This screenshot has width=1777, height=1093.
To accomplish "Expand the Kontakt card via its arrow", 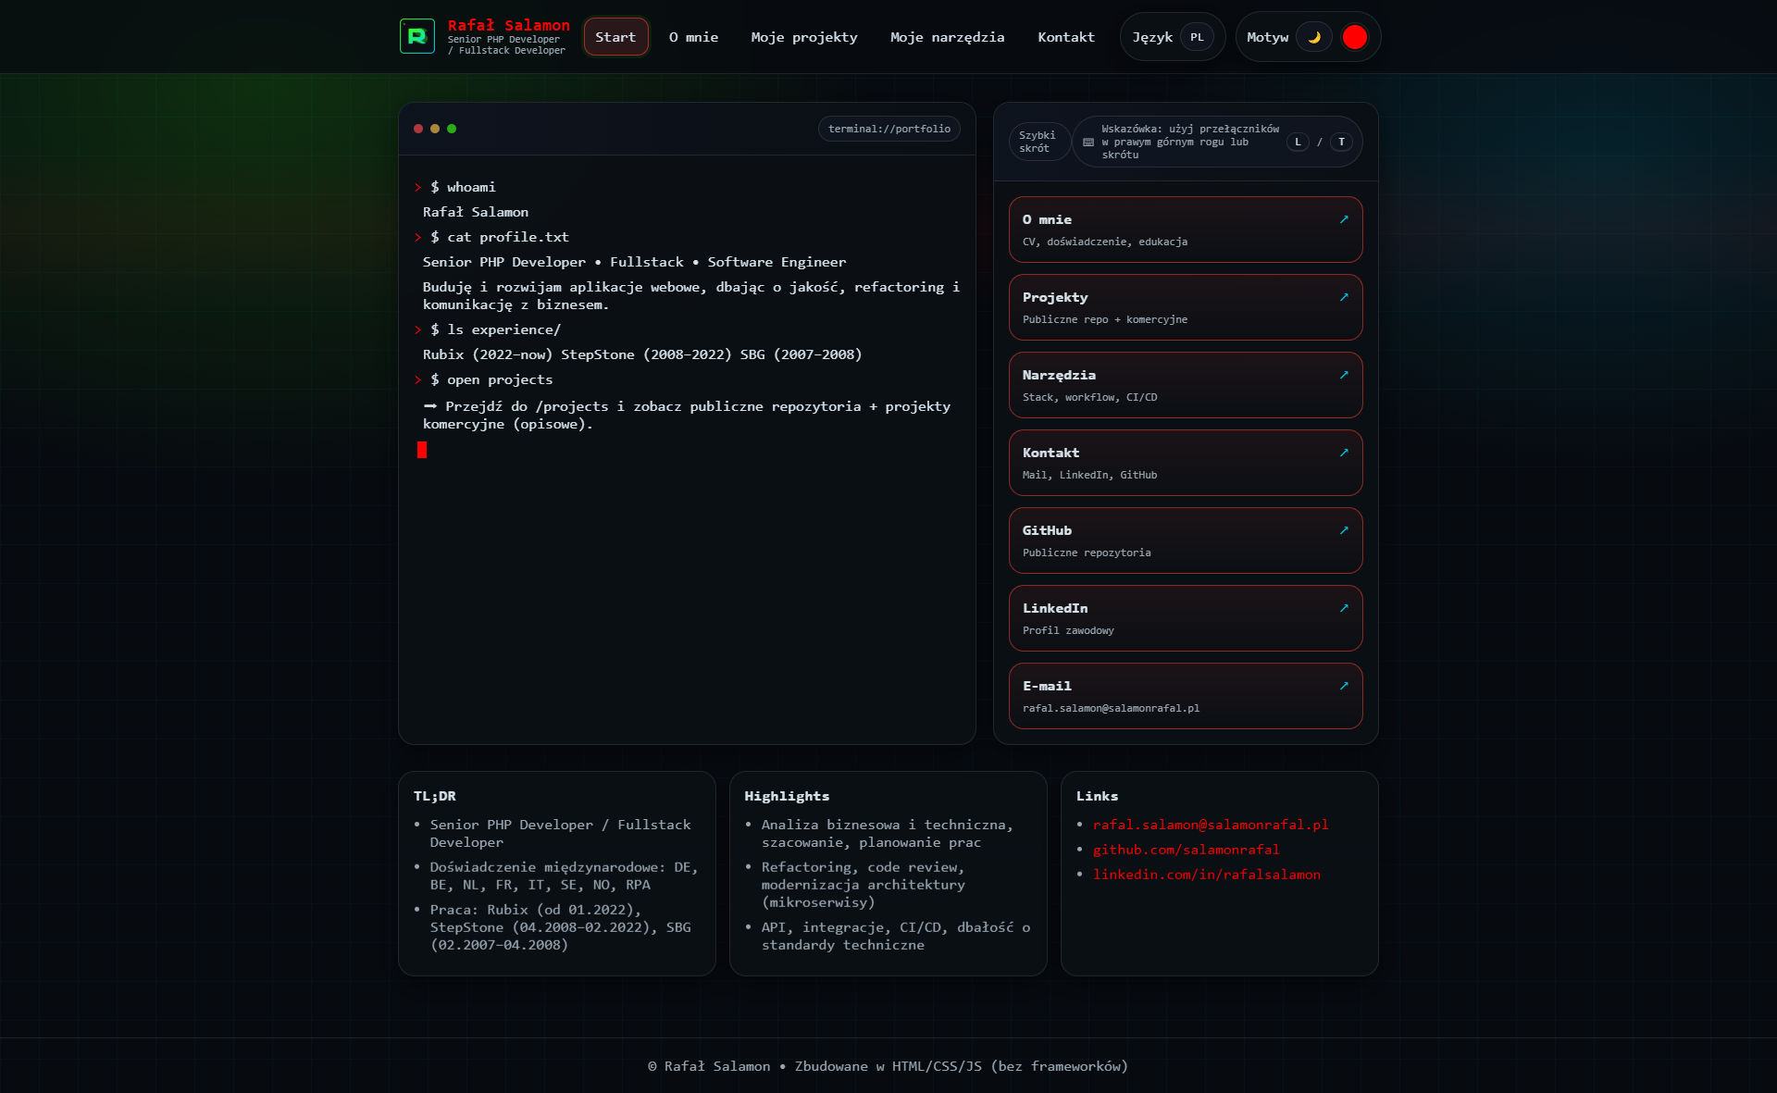I will pos(1344,453).
